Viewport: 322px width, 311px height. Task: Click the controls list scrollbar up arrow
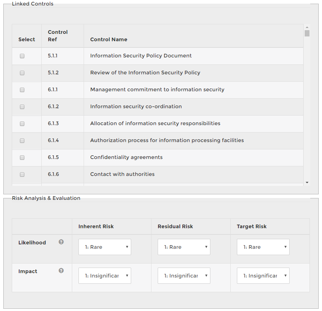[307, 27]
